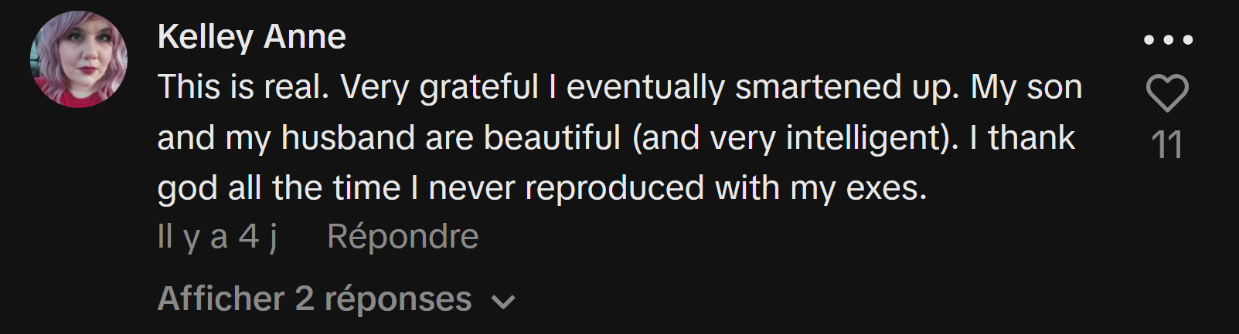Click the number 11 below the heart

(x=1166, y=145)
